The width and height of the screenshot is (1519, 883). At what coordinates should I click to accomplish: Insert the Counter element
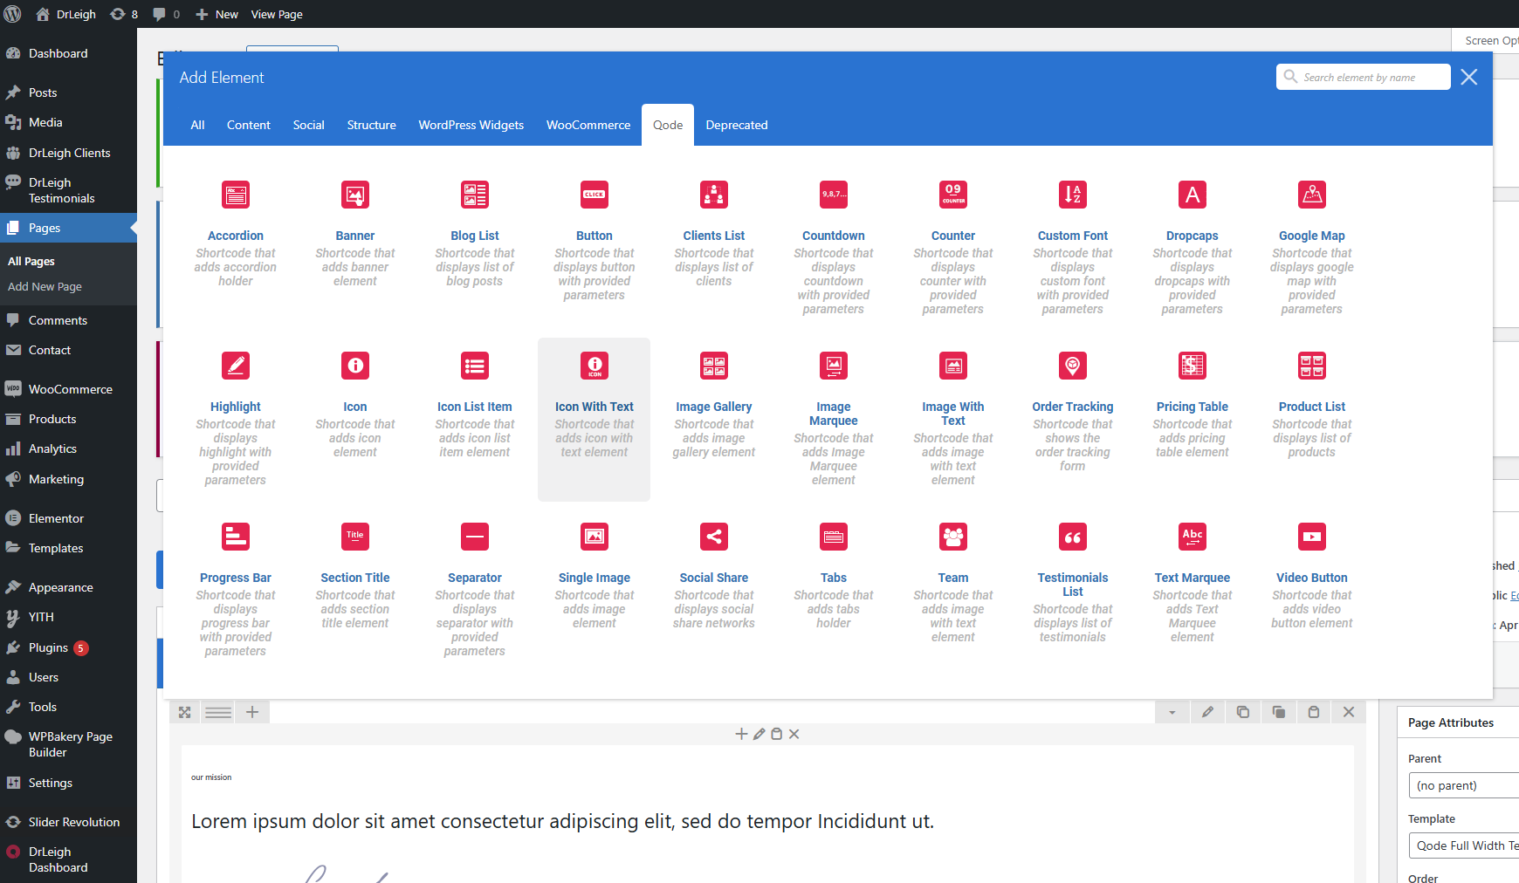pyautogui.click(x=953, y=236)
